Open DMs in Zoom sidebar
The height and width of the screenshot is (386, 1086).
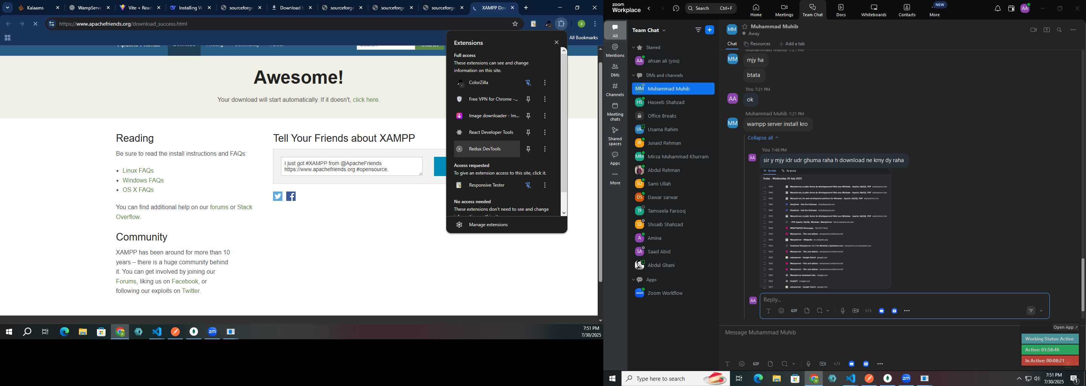click(x=615, y=70)
